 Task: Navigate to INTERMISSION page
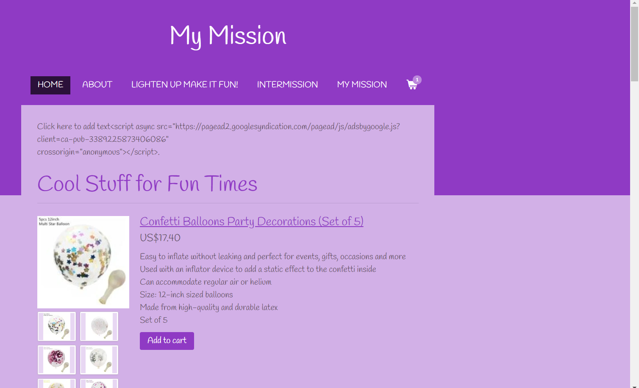tap(287, 85)
